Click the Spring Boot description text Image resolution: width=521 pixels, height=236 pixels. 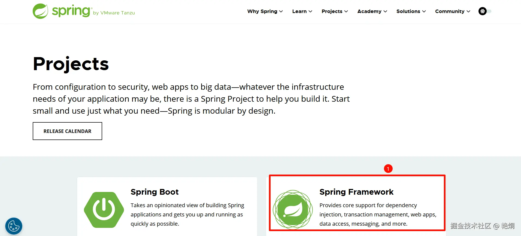(x=187, y=215)
